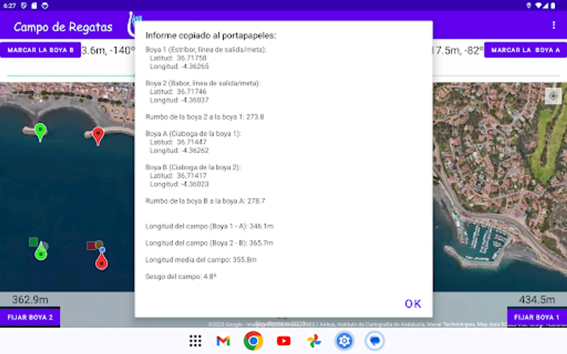Image resolution: width=567 pixels, height=354 pixels.
Task: Confirm the report dialog with OK
Action: (413, 304)
